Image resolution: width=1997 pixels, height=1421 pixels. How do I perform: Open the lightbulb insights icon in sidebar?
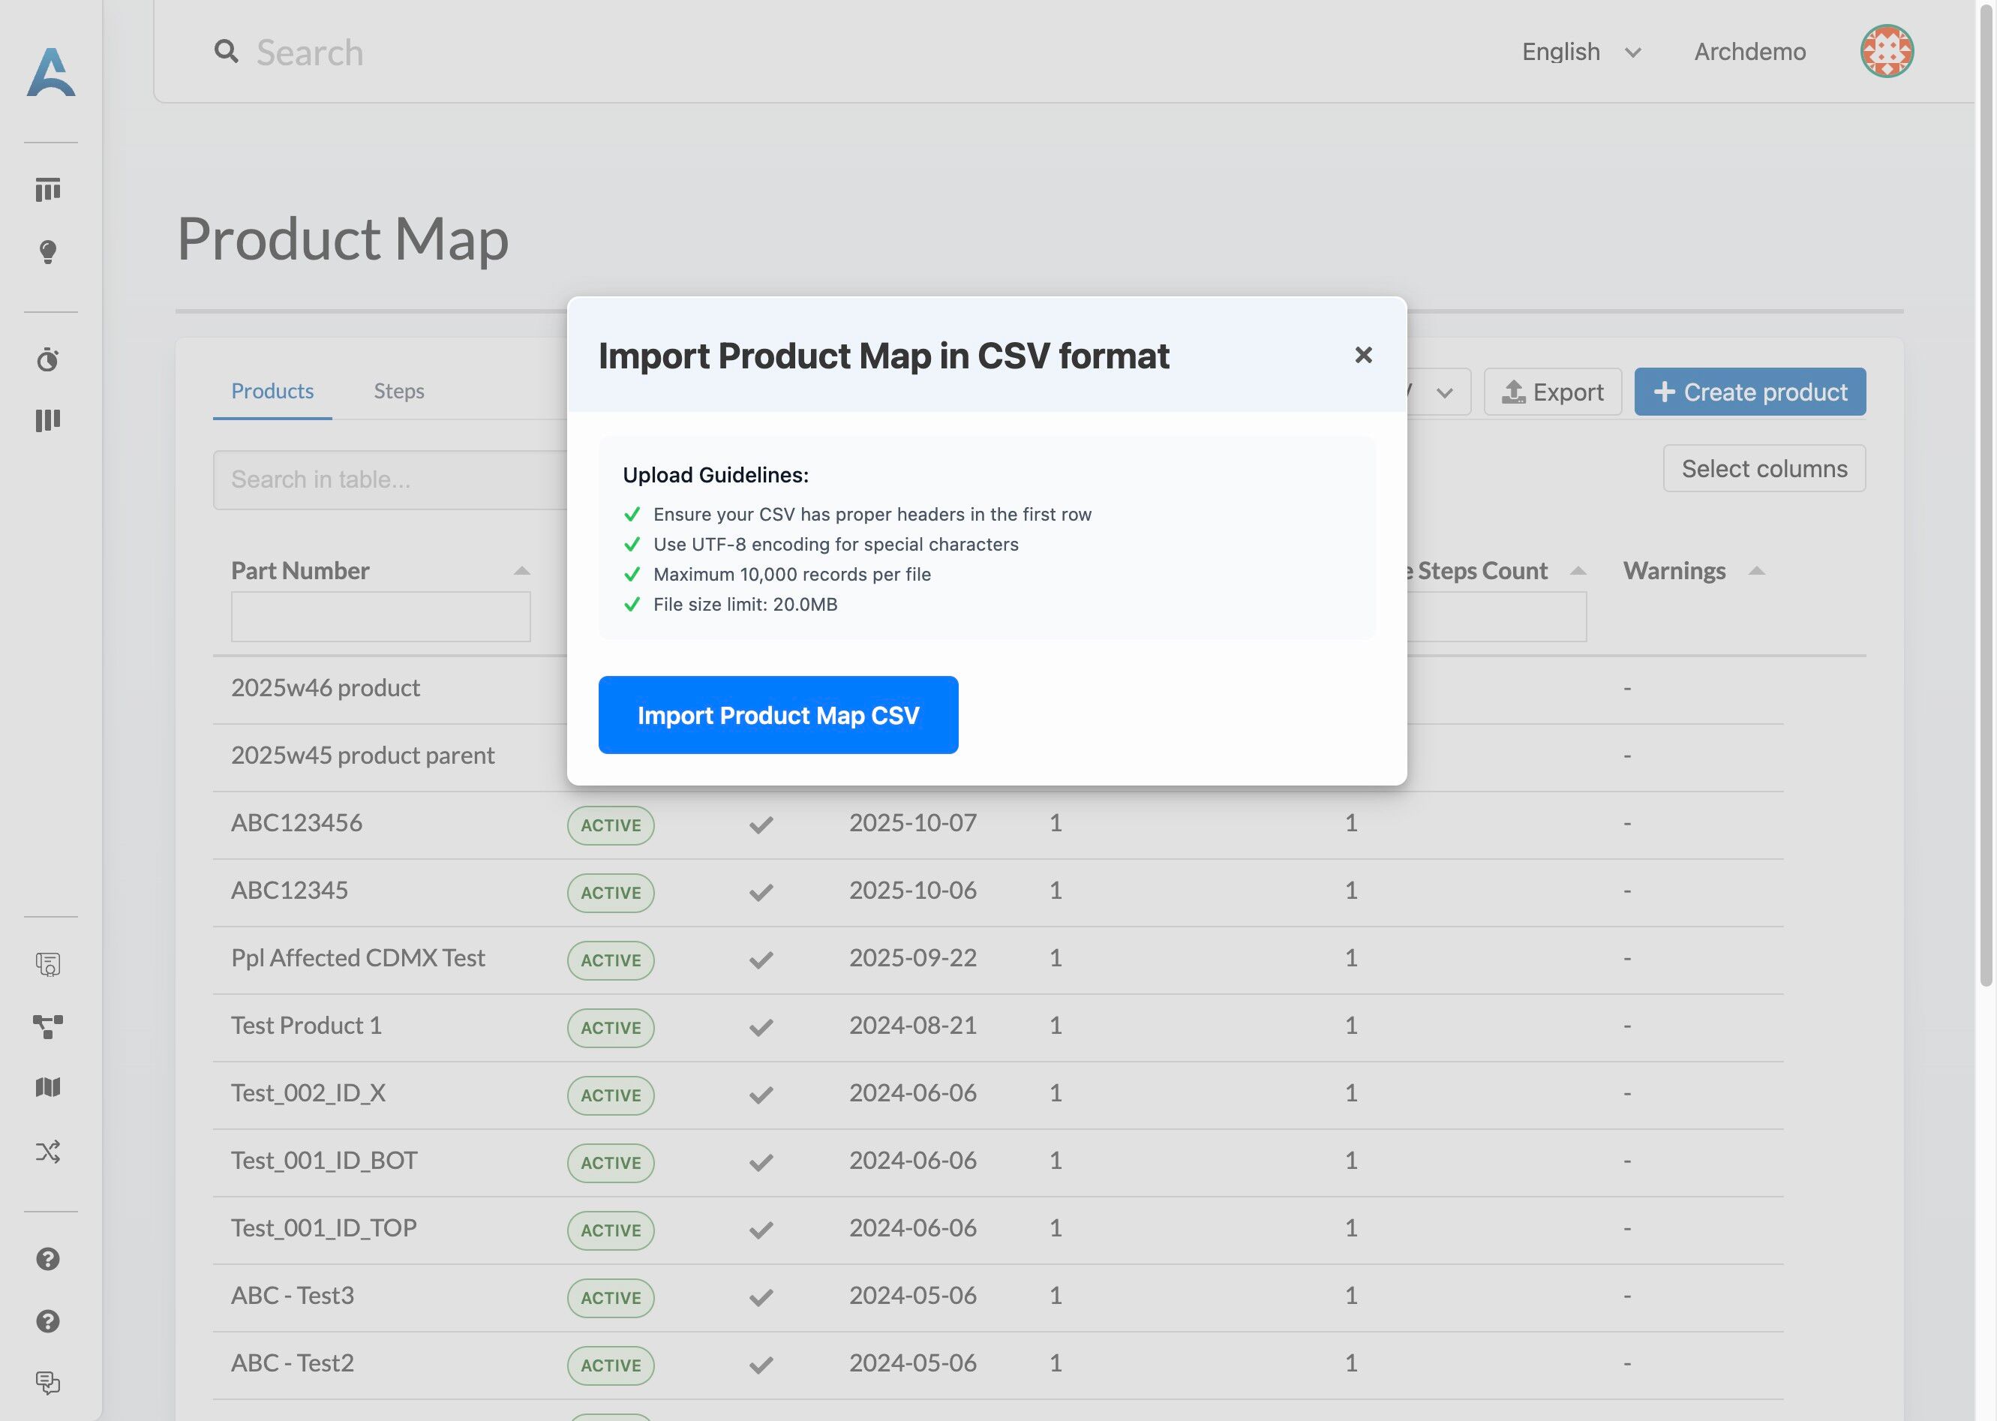[x=48, y=252]
